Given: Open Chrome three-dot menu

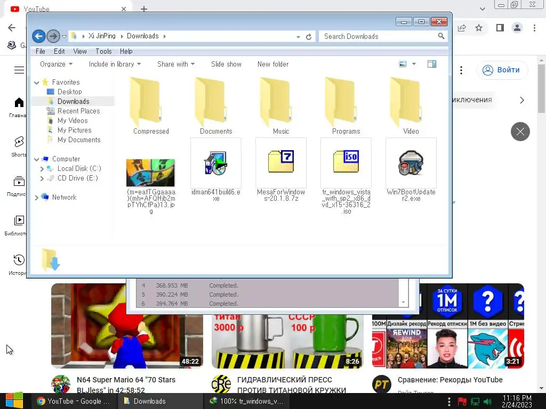Looking at the screenshot, I should (534, 28).
